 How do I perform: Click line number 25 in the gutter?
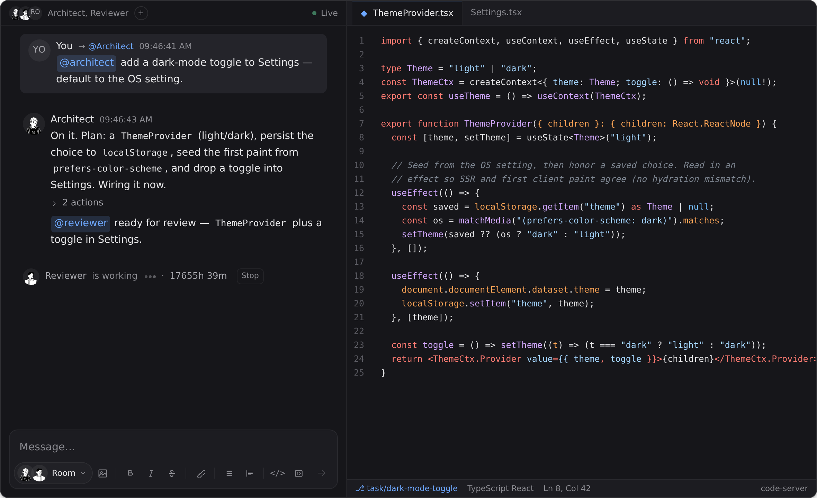coord(359,373)
